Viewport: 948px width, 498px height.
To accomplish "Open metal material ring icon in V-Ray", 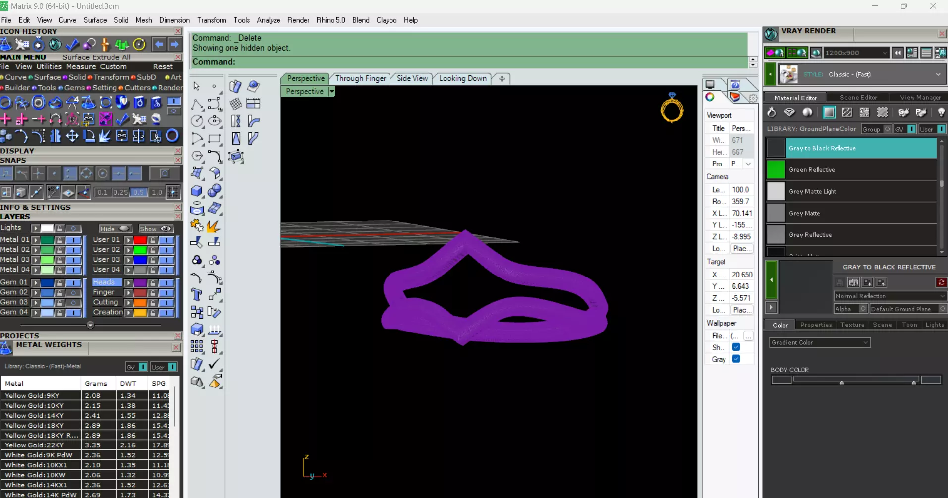I will (772, 112).
